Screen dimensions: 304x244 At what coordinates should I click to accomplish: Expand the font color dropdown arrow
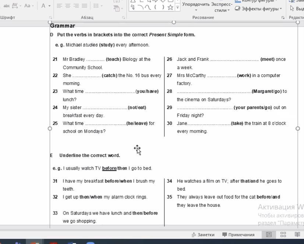point(49,6)
